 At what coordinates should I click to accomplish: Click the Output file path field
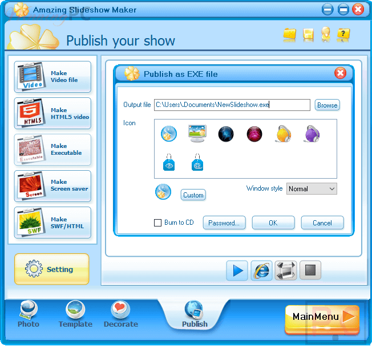pyautogui.click(x=232, y=105)
